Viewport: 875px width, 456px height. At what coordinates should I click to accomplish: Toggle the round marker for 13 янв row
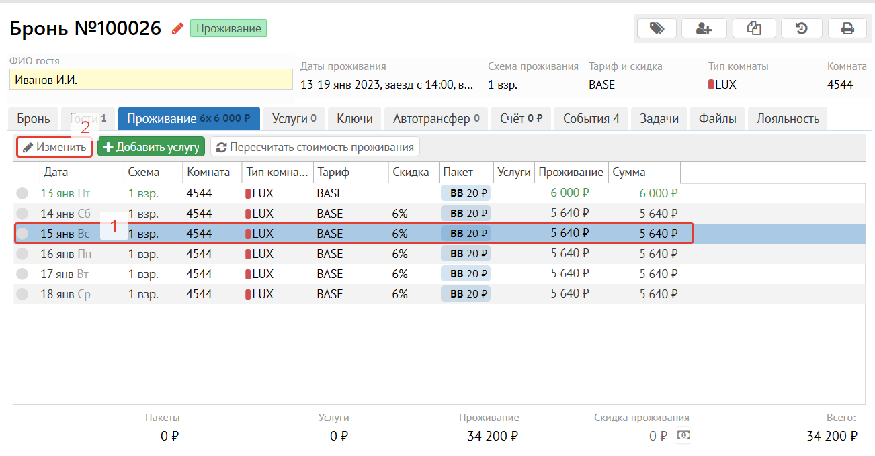coord(23,193)
